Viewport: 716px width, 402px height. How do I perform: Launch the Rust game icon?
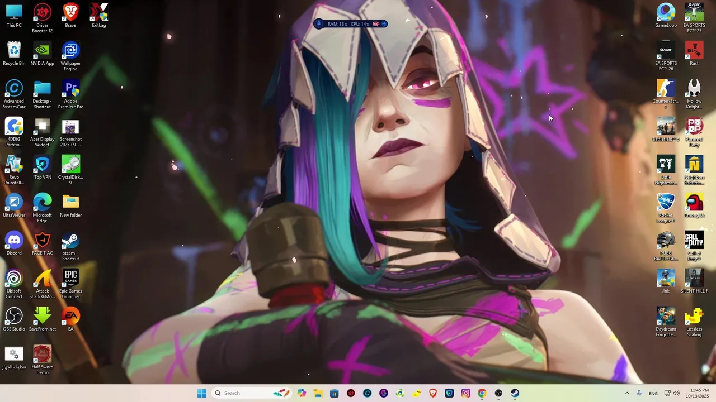[694, 54]
